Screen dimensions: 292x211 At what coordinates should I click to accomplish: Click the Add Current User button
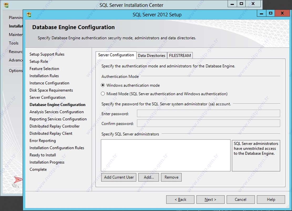[119, 177]
